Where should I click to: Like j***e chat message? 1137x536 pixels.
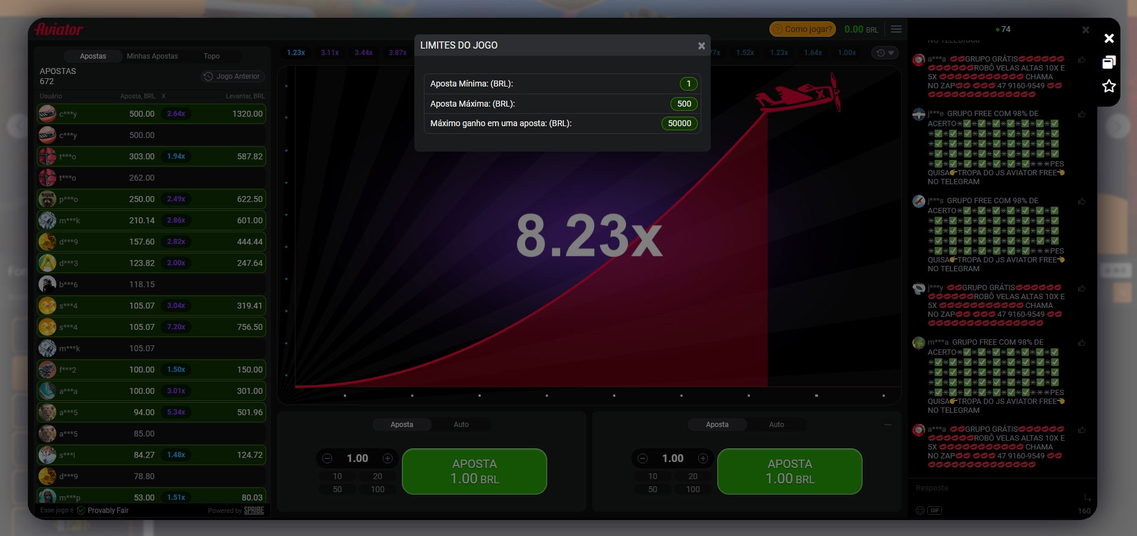(x=1082, y=114)
